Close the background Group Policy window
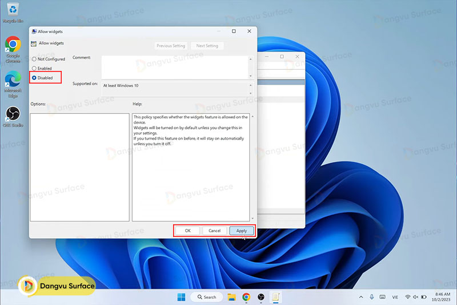457x305 pixels. (x=297, y=57)
